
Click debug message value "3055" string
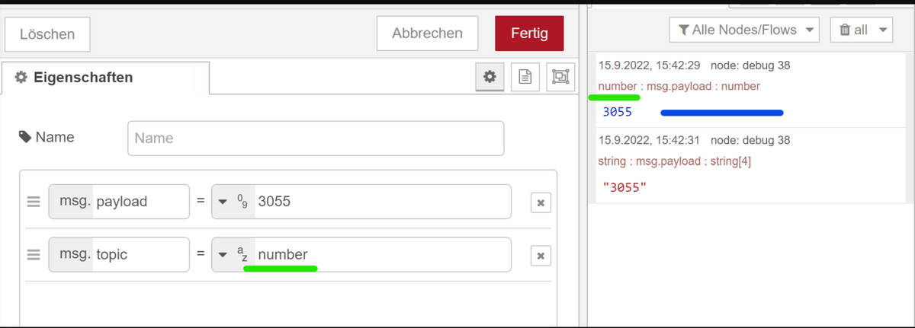click(624, 186)
